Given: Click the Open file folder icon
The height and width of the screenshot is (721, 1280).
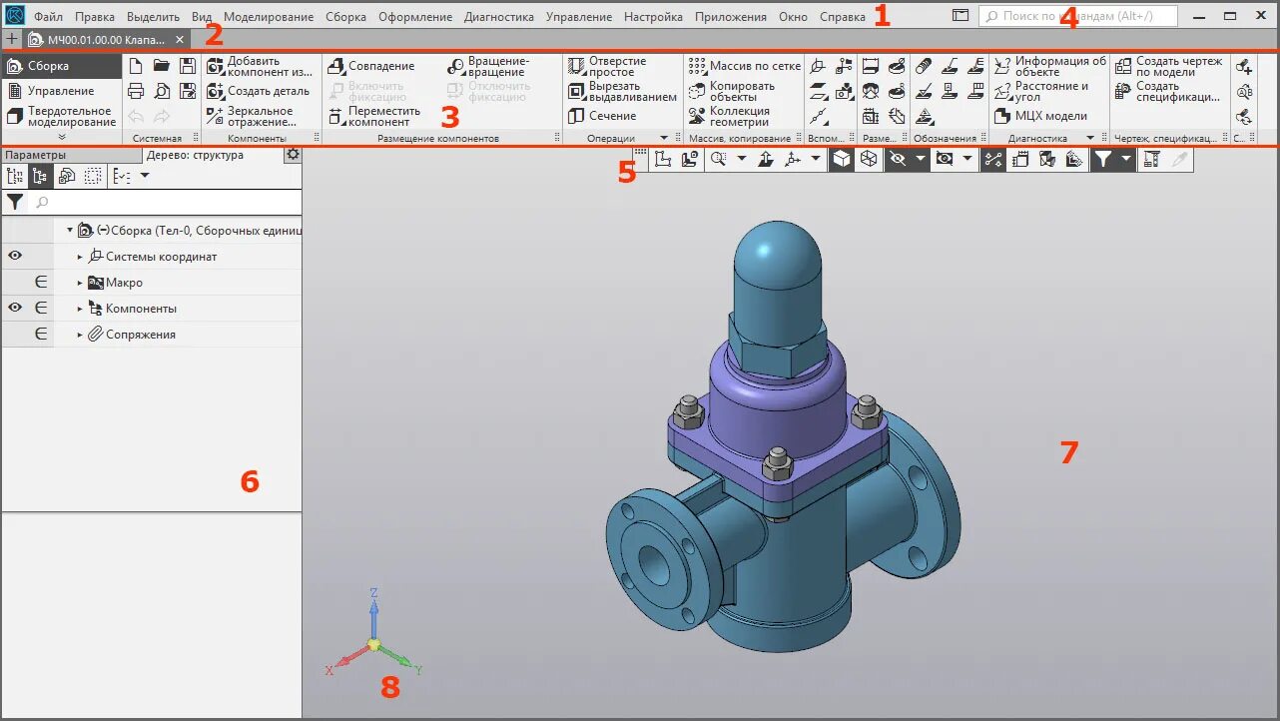Looking at the screenshot, I should (162, 66).
